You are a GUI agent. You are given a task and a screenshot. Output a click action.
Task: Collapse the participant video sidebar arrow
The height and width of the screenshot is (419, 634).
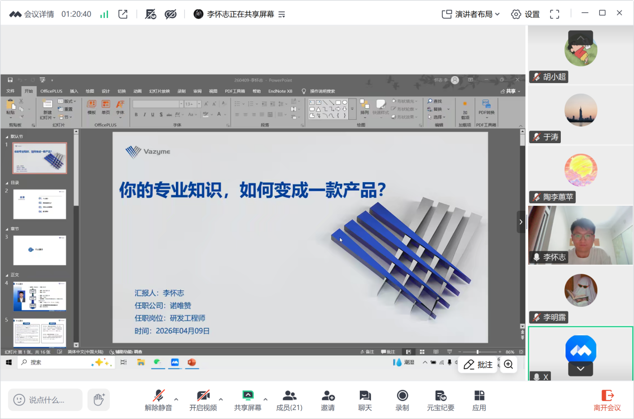click(521, 222)
